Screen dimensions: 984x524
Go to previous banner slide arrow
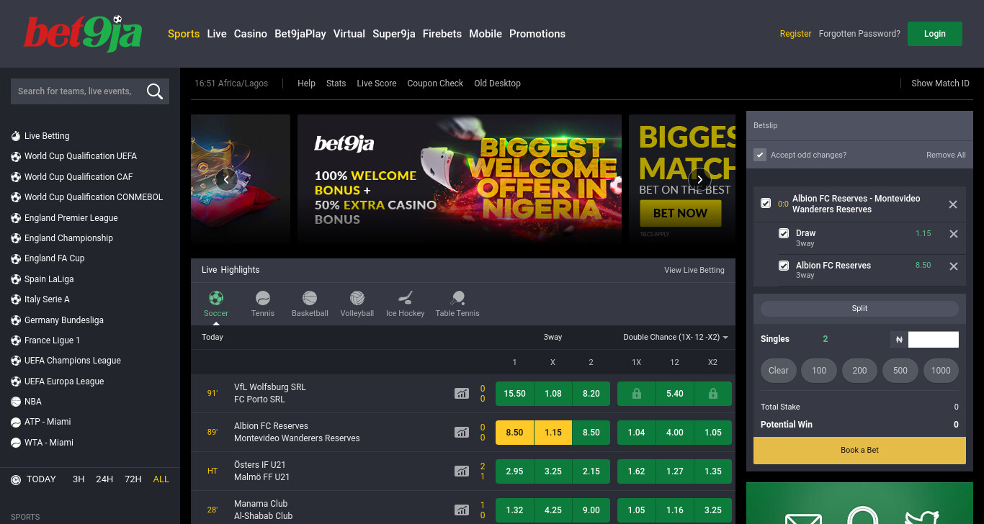226,179
